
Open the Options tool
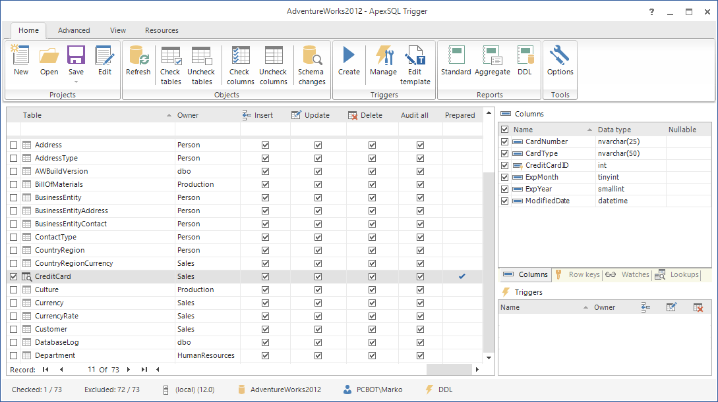[x=560, y=63]
